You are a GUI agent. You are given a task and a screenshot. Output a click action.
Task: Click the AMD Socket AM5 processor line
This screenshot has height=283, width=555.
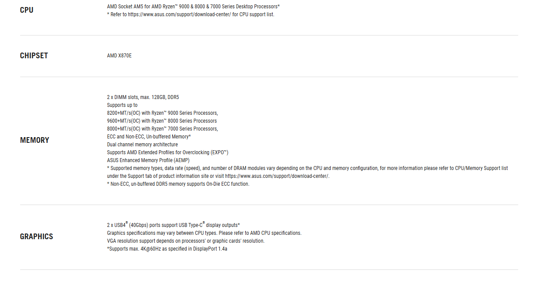[193, 7]
